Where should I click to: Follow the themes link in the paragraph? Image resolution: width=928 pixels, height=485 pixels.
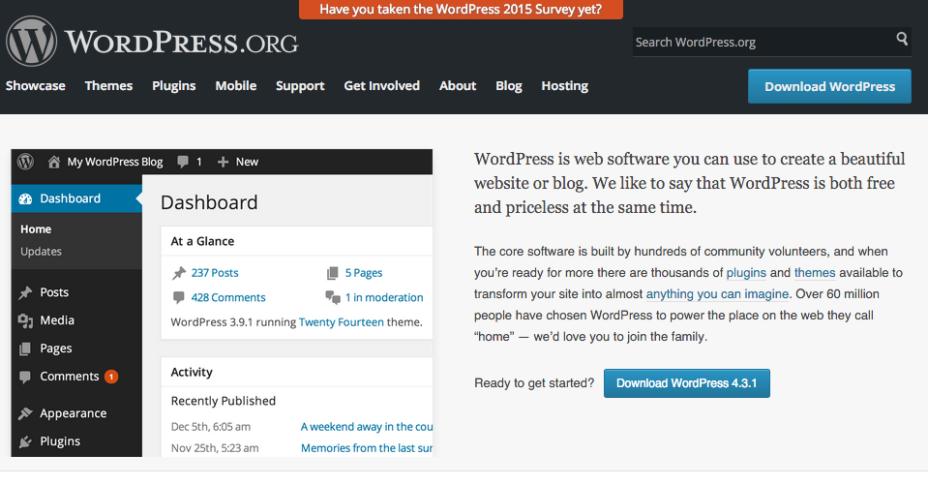815,272
